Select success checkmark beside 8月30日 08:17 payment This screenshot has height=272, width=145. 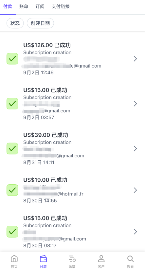(x=12, y=232)
